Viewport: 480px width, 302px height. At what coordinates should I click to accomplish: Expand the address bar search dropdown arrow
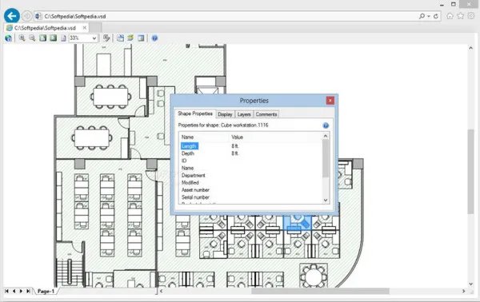[x=429, y=16]
